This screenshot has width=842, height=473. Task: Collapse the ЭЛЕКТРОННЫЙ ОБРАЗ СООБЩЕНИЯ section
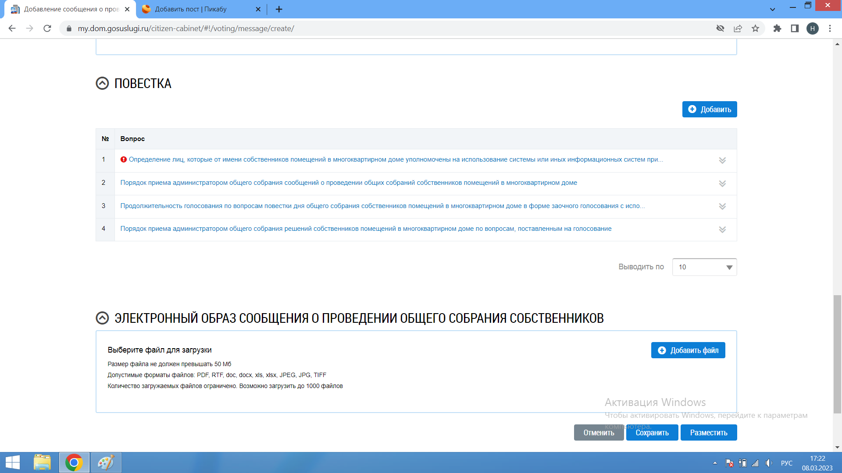coord(102,318)
